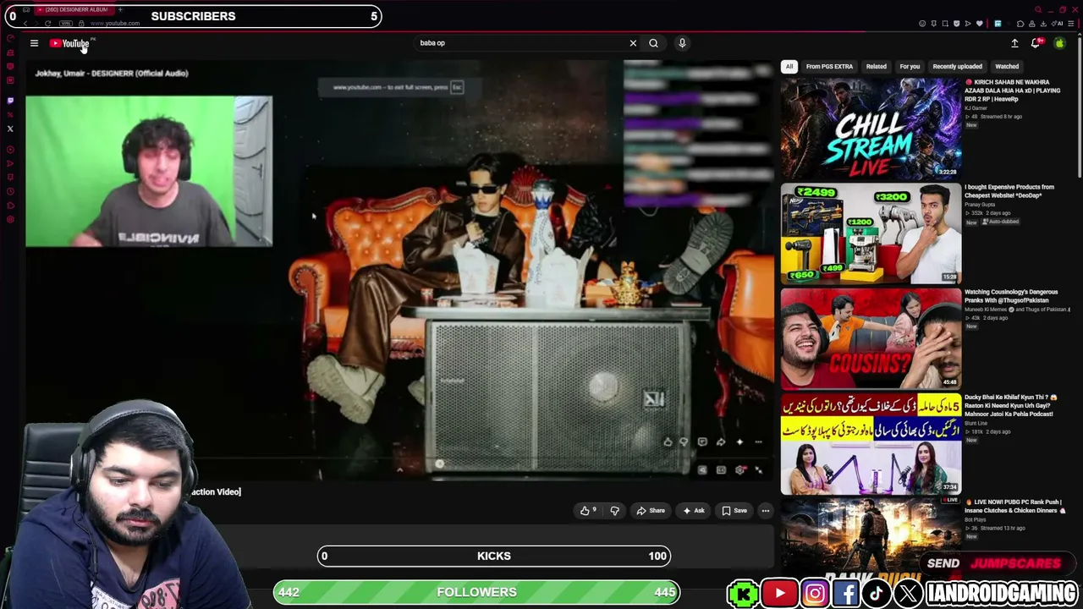The height and width of the screenshot is (609, 1083).
Task: Select the 'For you' filter chip
Action: pos(910,67)
